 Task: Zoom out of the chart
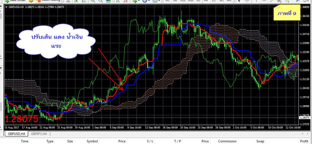click(100, 1)
